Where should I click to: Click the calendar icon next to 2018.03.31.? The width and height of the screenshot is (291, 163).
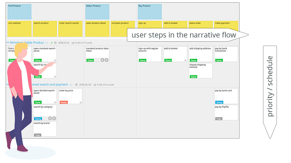point(55,43)
